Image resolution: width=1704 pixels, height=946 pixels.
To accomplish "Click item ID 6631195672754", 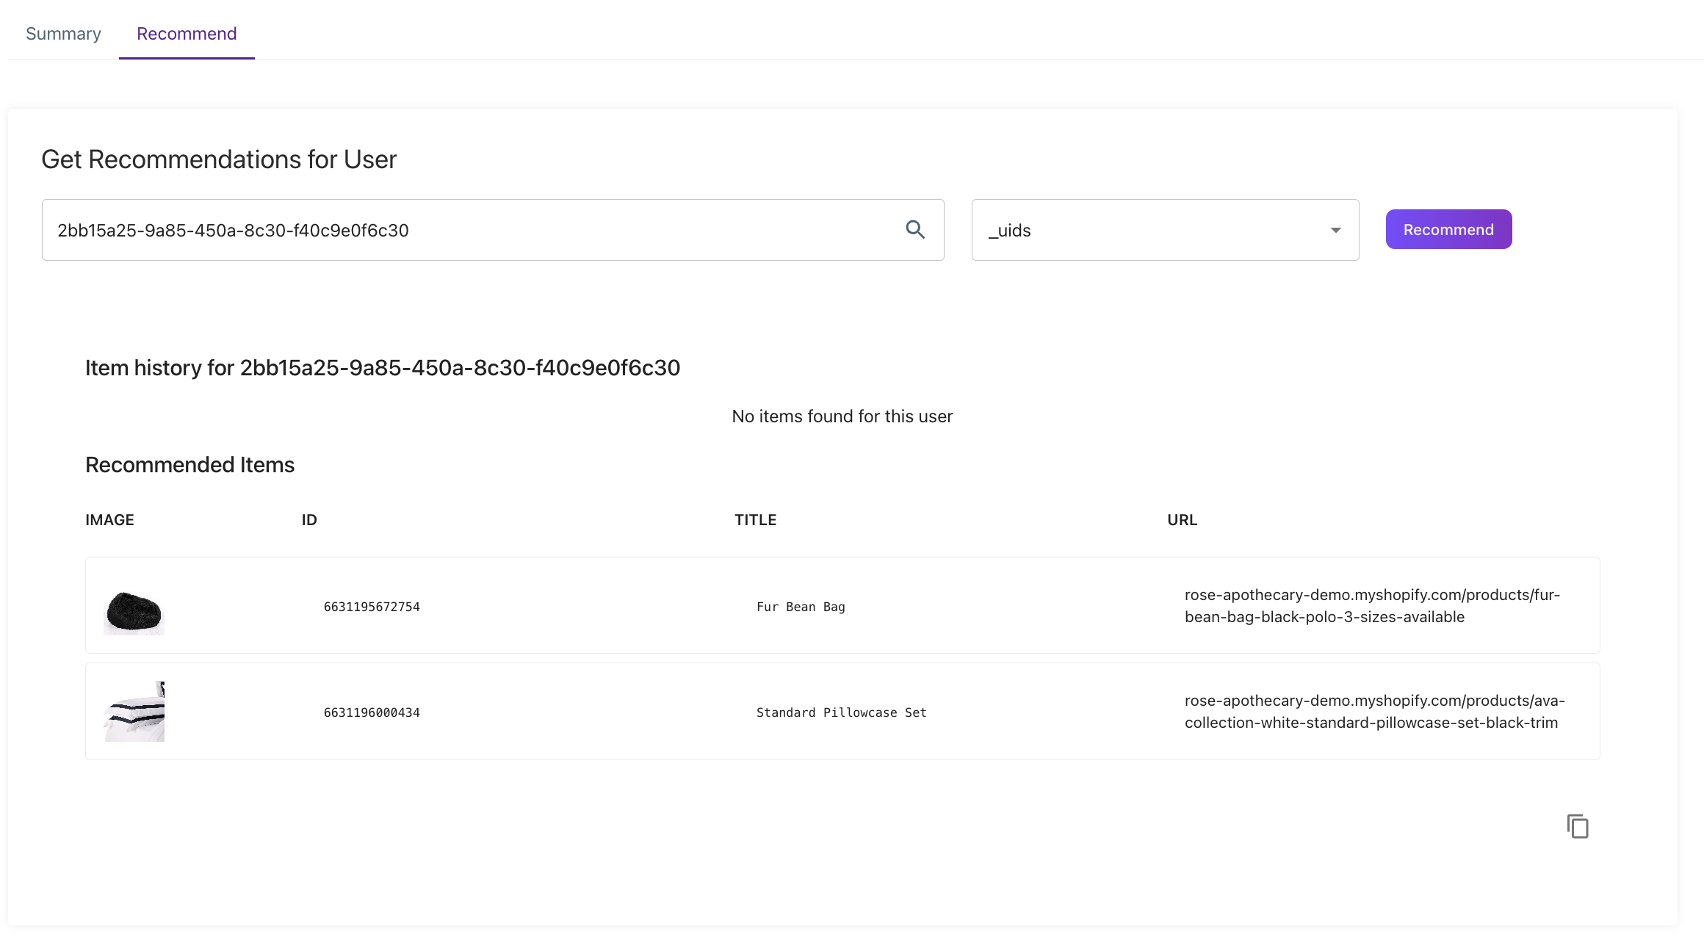I will pyautogui.click(x=372, y=607).
